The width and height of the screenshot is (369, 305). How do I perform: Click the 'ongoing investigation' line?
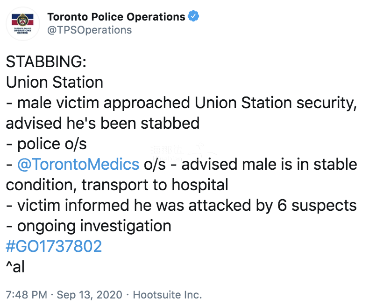pos(88,226)
